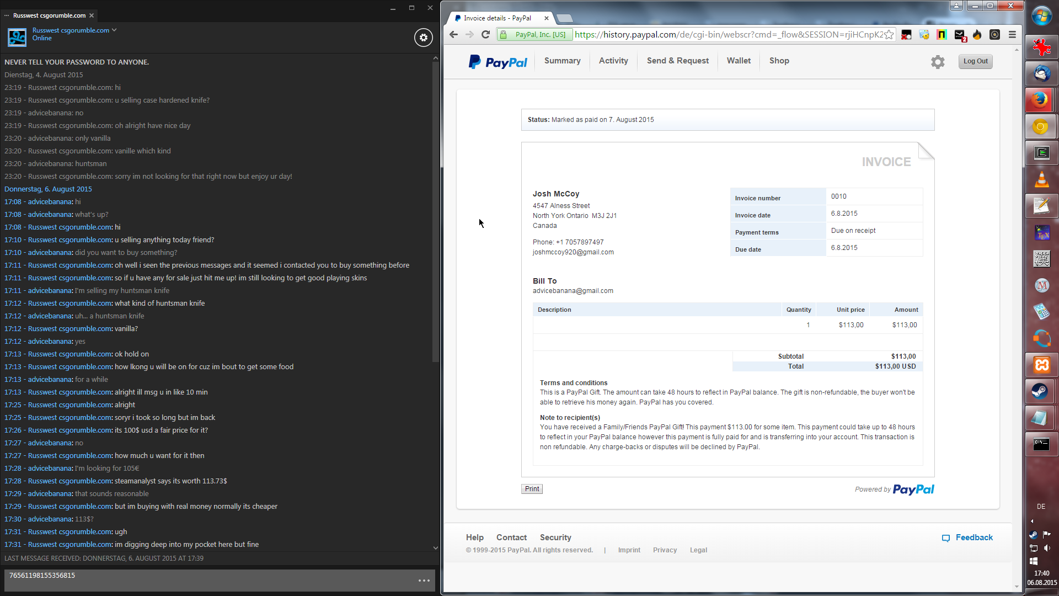1059x596 pixels.
Task: Click Steam extension icon with badge
Action: pos(960,35)
